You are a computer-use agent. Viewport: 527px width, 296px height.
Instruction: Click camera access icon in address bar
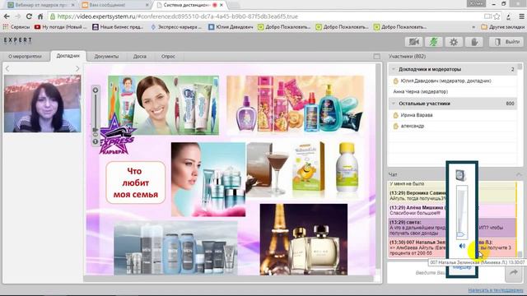pyautogui.click(x=487, y=16)
